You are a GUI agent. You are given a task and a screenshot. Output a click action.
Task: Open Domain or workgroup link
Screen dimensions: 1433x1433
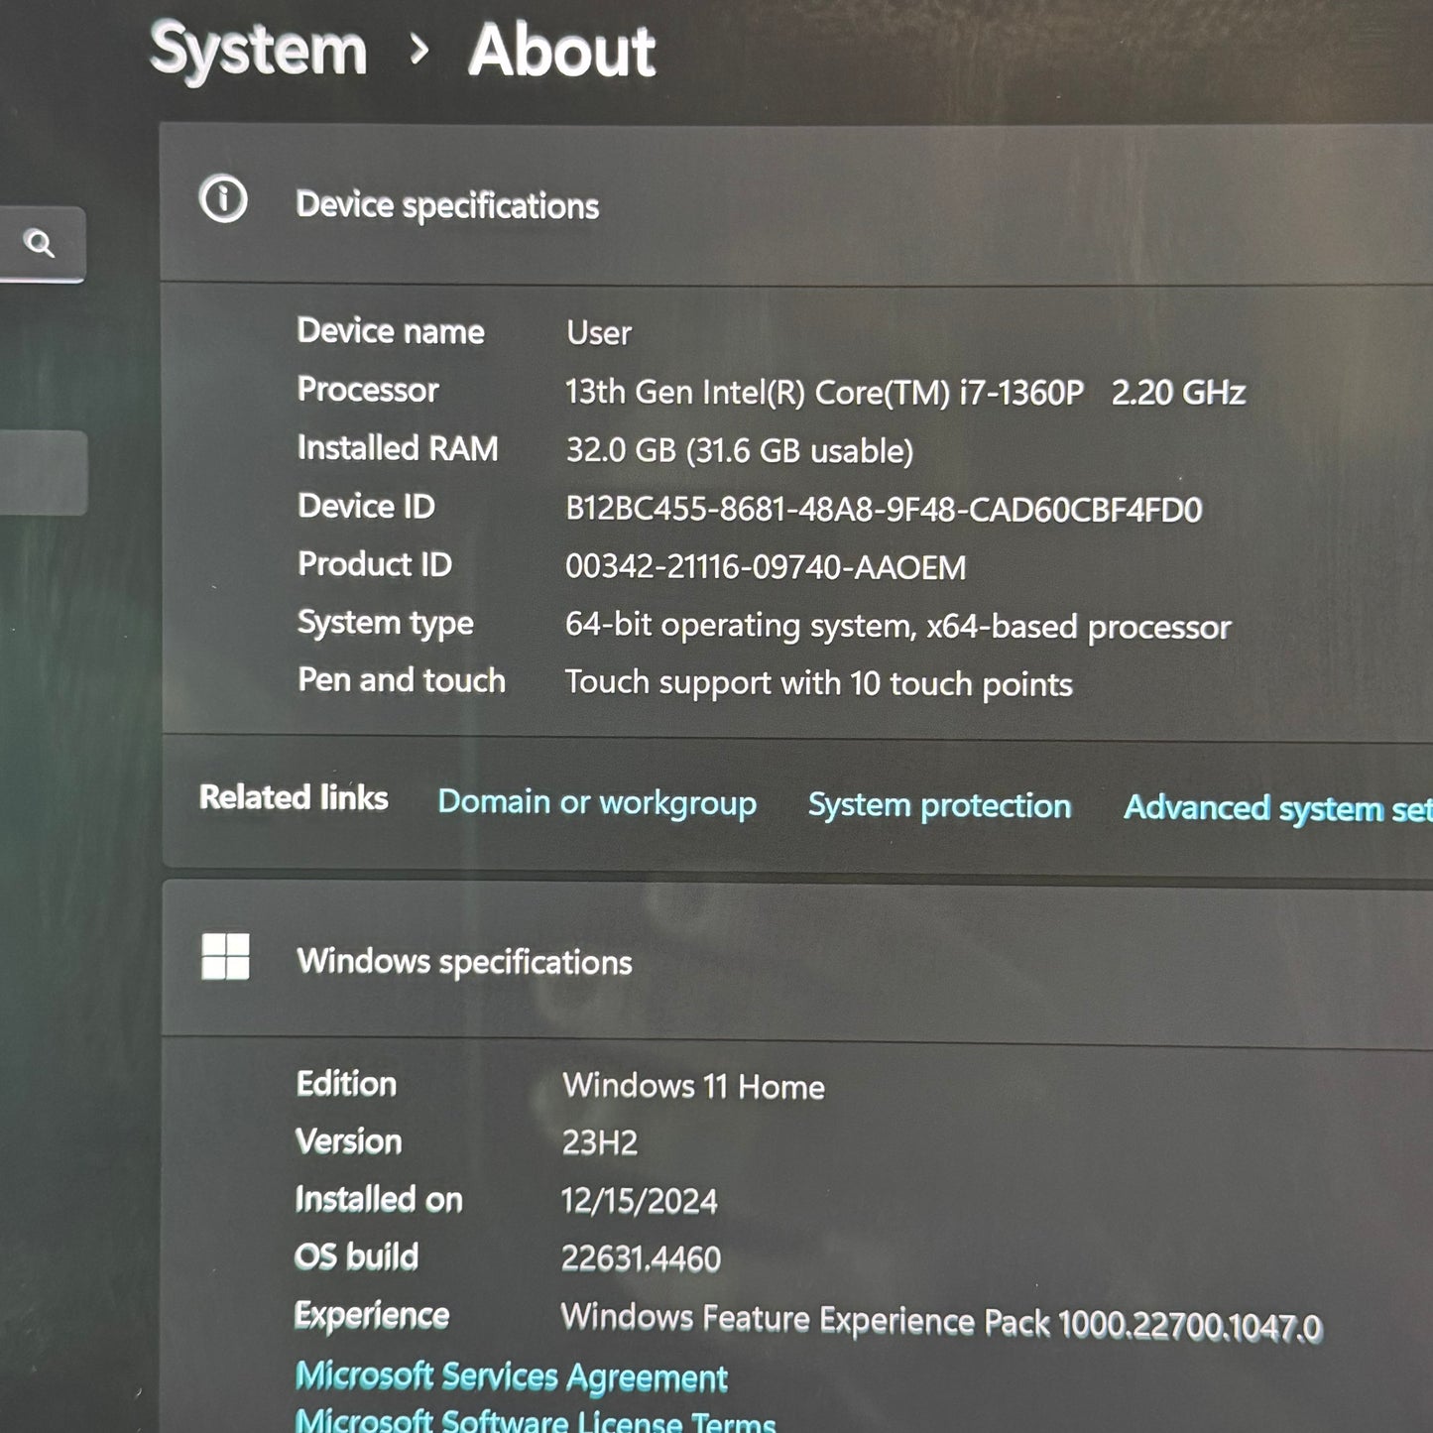(x=597, y=802)
